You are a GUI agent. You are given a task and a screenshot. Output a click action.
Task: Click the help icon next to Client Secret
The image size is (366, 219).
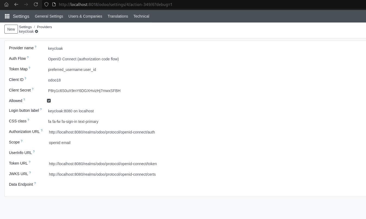coord(33,89)
